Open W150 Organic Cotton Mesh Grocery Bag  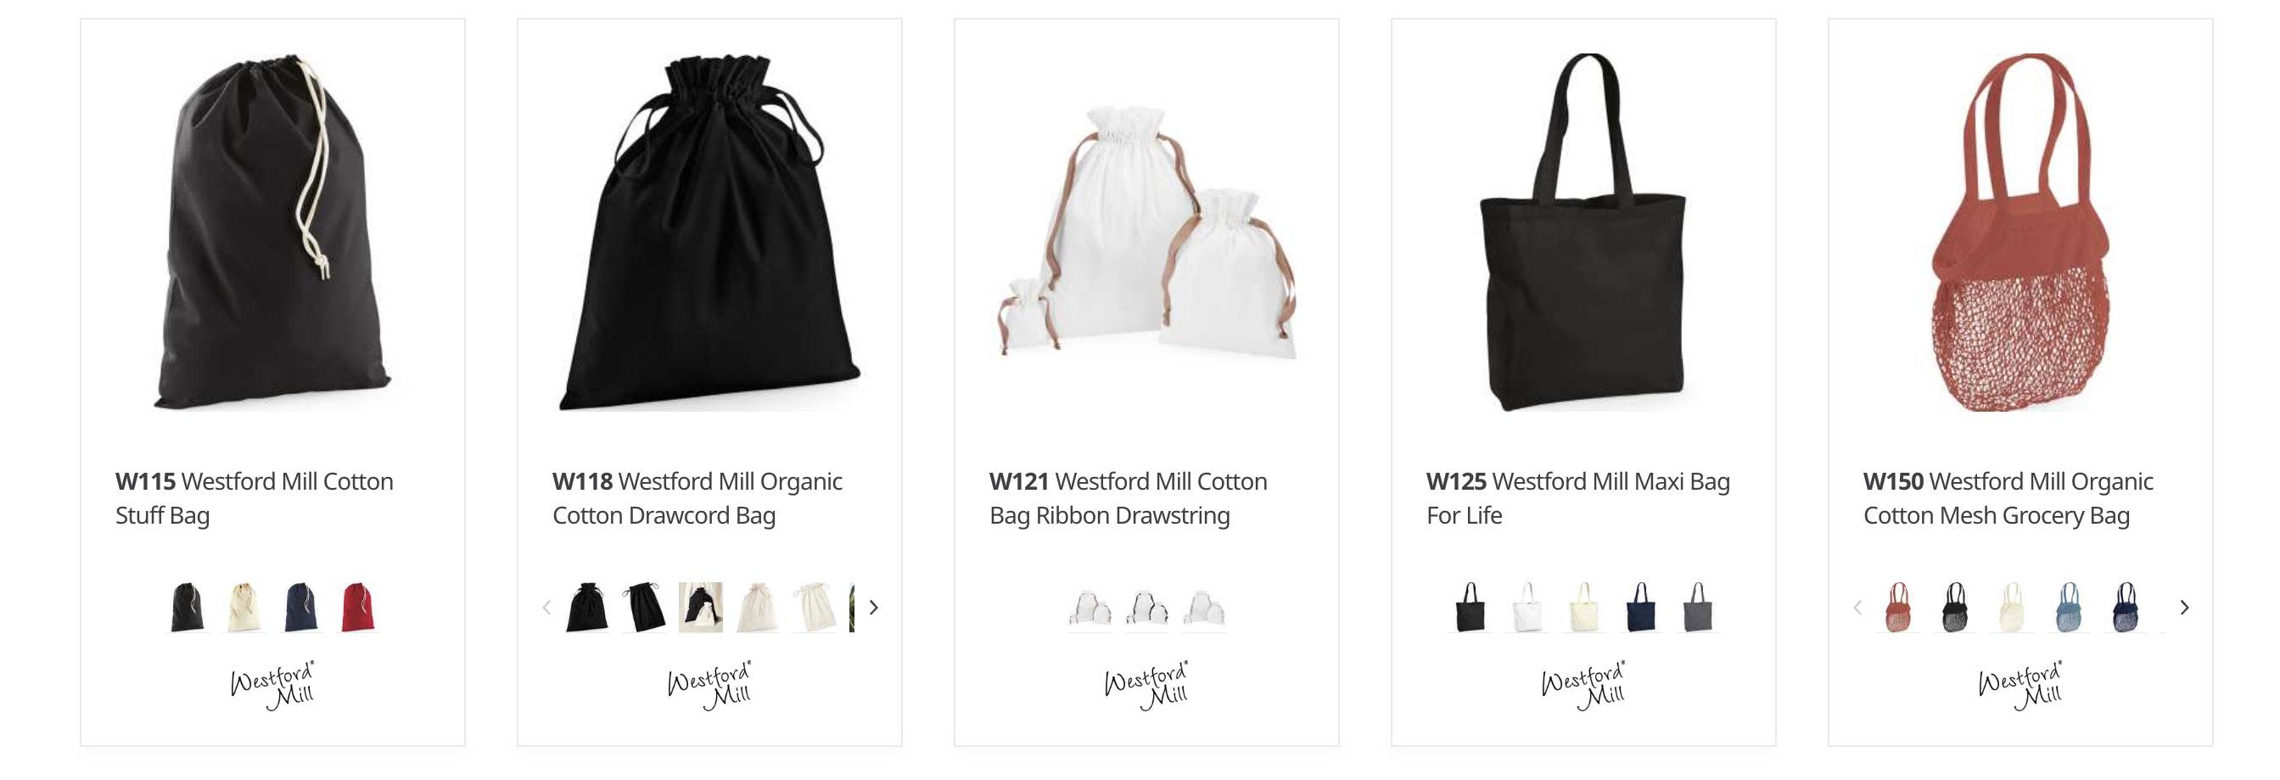2008,498
